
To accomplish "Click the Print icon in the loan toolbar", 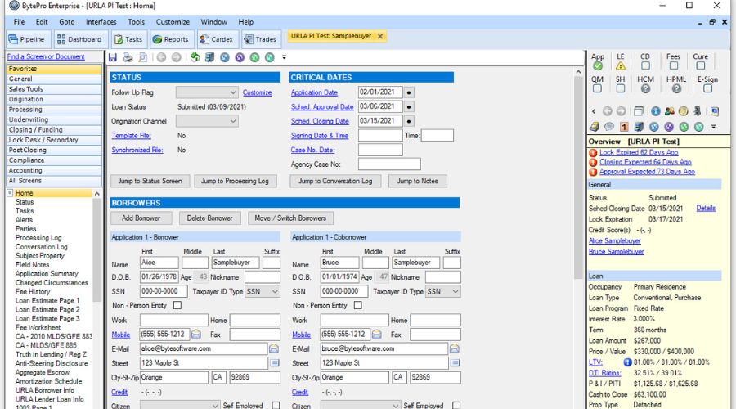I will 128,57.
